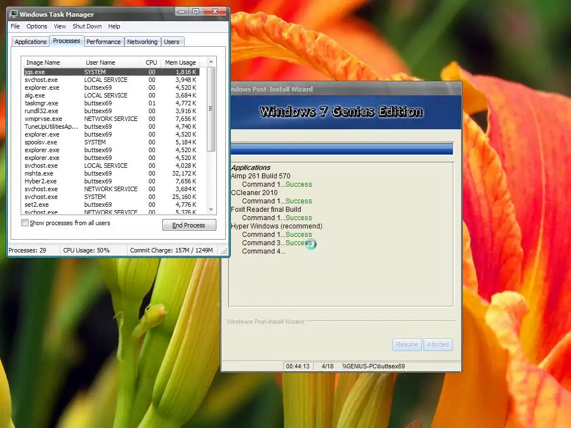Screen dimensions: 571x428
Task: Click the Resume button in Post-Install Wizard
Action: [x=407, y=344]
